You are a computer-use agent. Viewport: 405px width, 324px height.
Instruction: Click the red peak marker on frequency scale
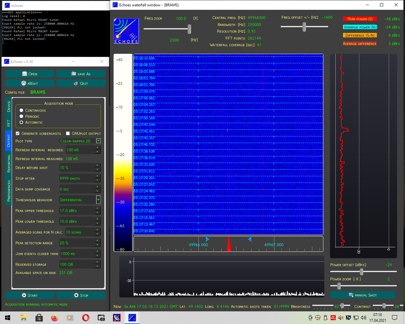pos(229,244)
